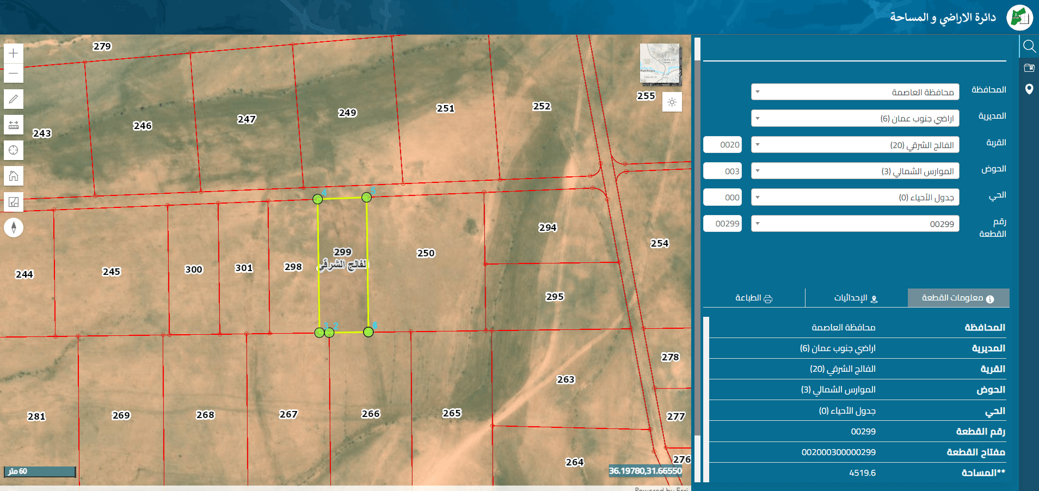Select the pencil sketch tool

point(14,99)
